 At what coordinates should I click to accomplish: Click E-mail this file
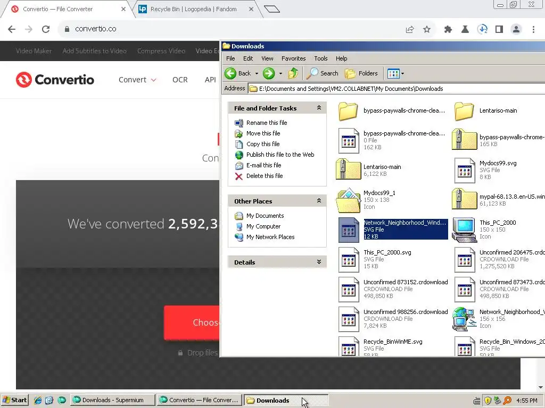(x=264, y=166)
